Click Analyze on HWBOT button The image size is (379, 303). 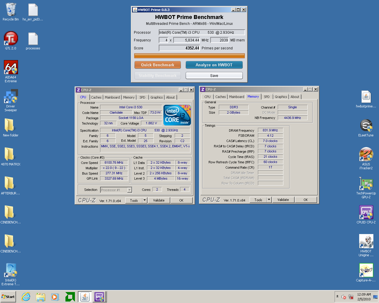click(x=214, y=65)
